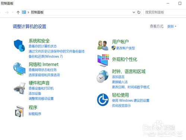Click the Control Panel icon in address bar
Screen dimensions: 186x140
(x=24, y=12)
